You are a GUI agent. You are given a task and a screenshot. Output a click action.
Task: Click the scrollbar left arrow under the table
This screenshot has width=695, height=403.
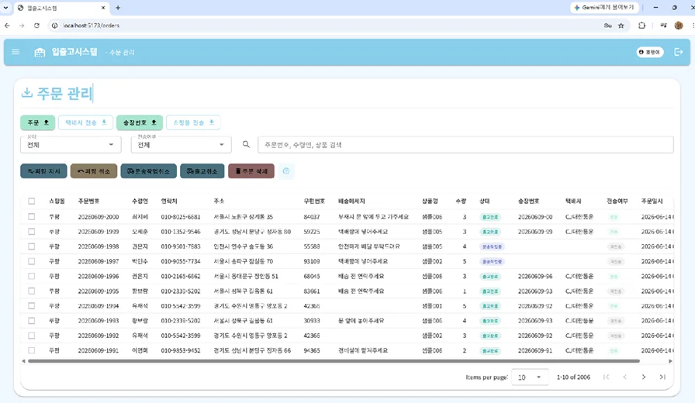pos(23,361)
